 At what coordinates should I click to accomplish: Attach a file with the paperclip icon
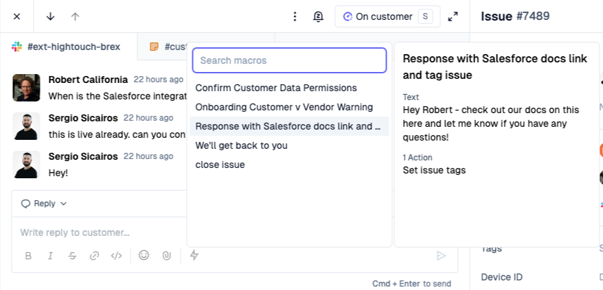166,256
